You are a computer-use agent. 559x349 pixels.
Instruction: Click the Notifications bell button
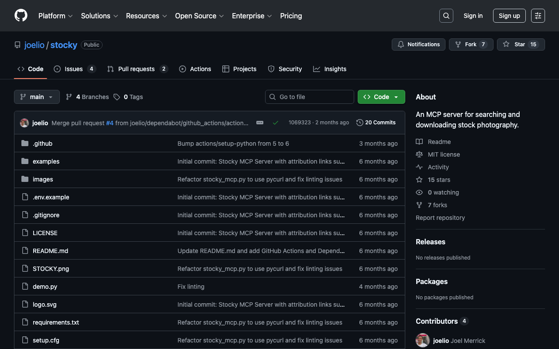point(418,44)
